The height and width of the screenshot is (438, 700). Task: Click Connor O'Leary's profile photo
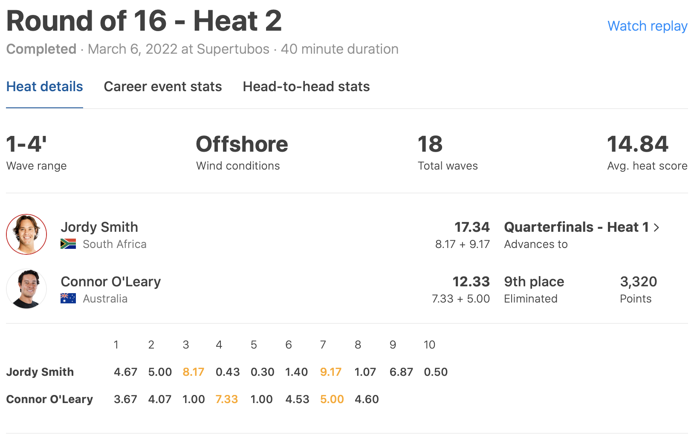tap(26, 289)
